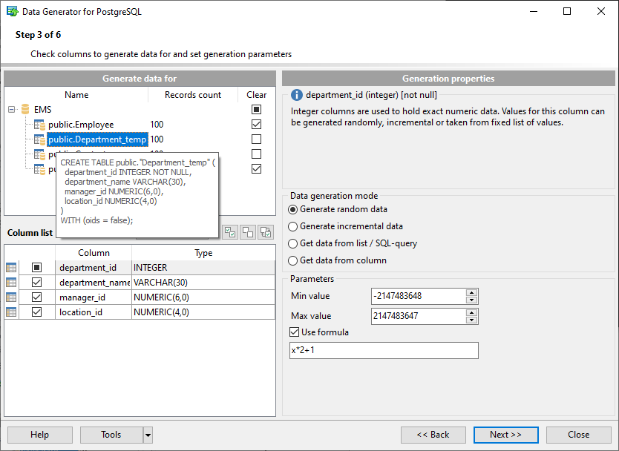Select the public.Department_temp table
The width and height of the screenshot is (619, 451).
[x=97, y=139]
